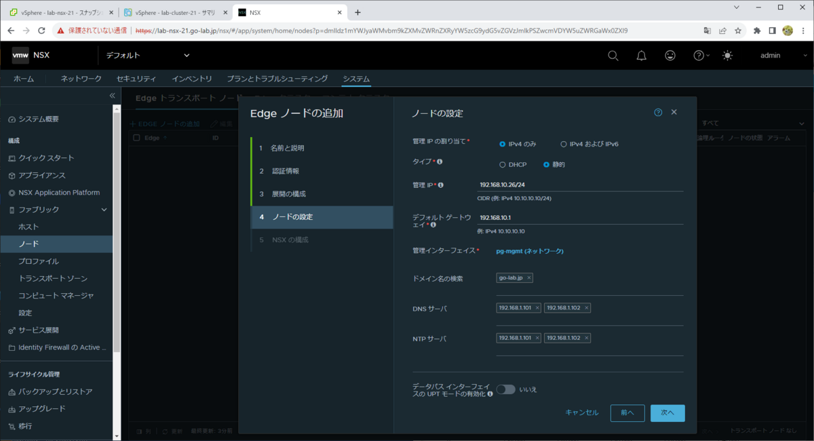The height and width of the screenshot is (441, 814).
Task: Click the 次へ button to continue
Action: click(667, 413)
